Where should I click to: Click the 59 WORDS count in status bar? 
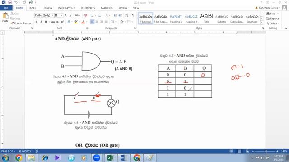point(25,151)
